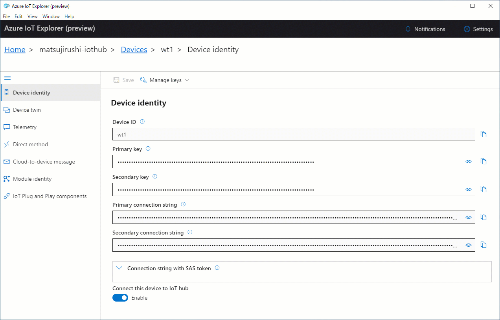Open the Window menu
The height and width of the screenshot is (320, 500).
[51, 16]
